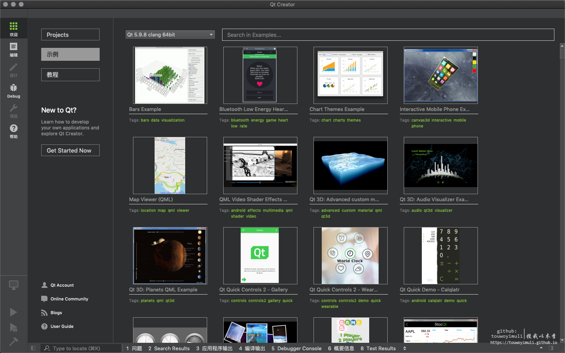The image size is (565, 353).
Task: Open the Qt Quick Controls 2 Wearable thumbnail
Action: [350, 256]
